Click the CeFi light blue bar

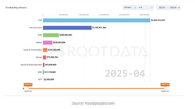[x=97, y=20]
